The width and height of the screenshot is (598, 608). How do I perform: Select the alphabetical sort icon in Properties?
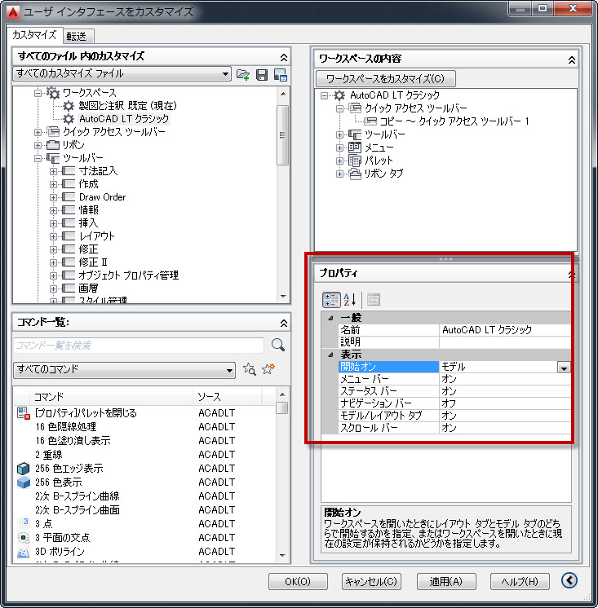350,300
